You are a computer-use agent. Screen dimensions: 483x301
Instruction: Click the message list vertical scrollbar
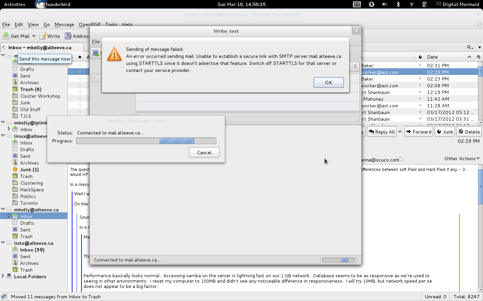point(480,93)
